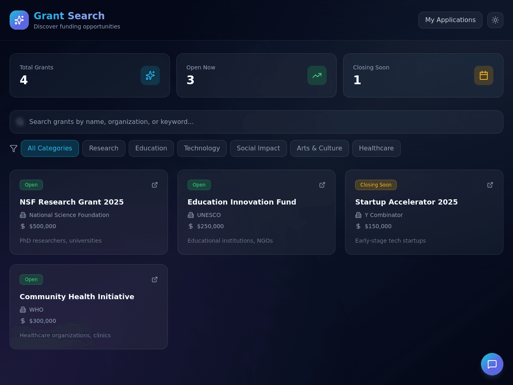Click the Closing Soon calendar icon
Viewport: 513px width, 385px height.
[x=484, y=75]
